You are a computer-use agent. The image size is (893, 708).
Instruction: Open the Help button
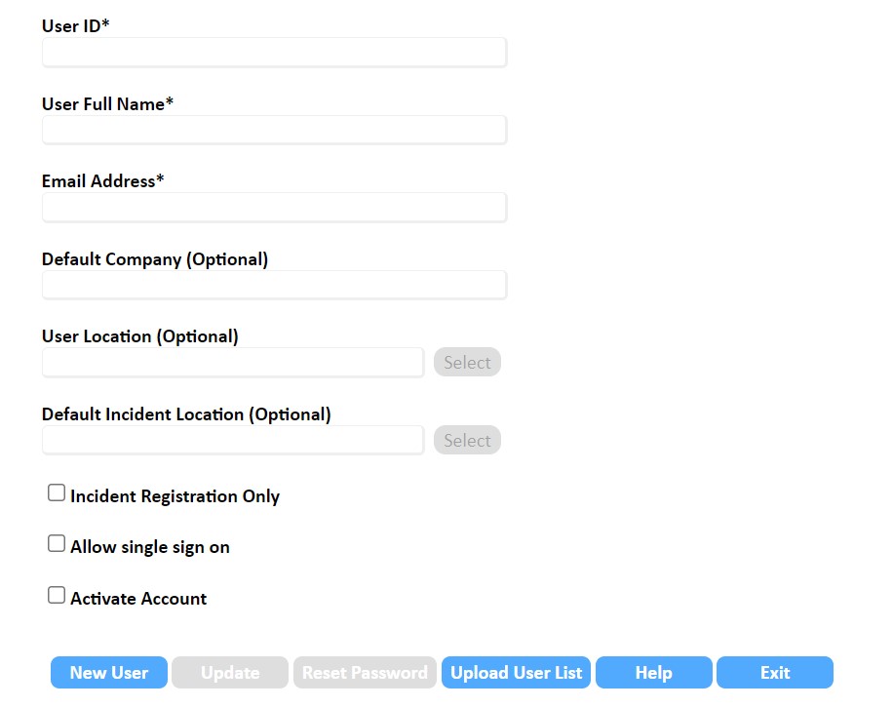point(654,673)
